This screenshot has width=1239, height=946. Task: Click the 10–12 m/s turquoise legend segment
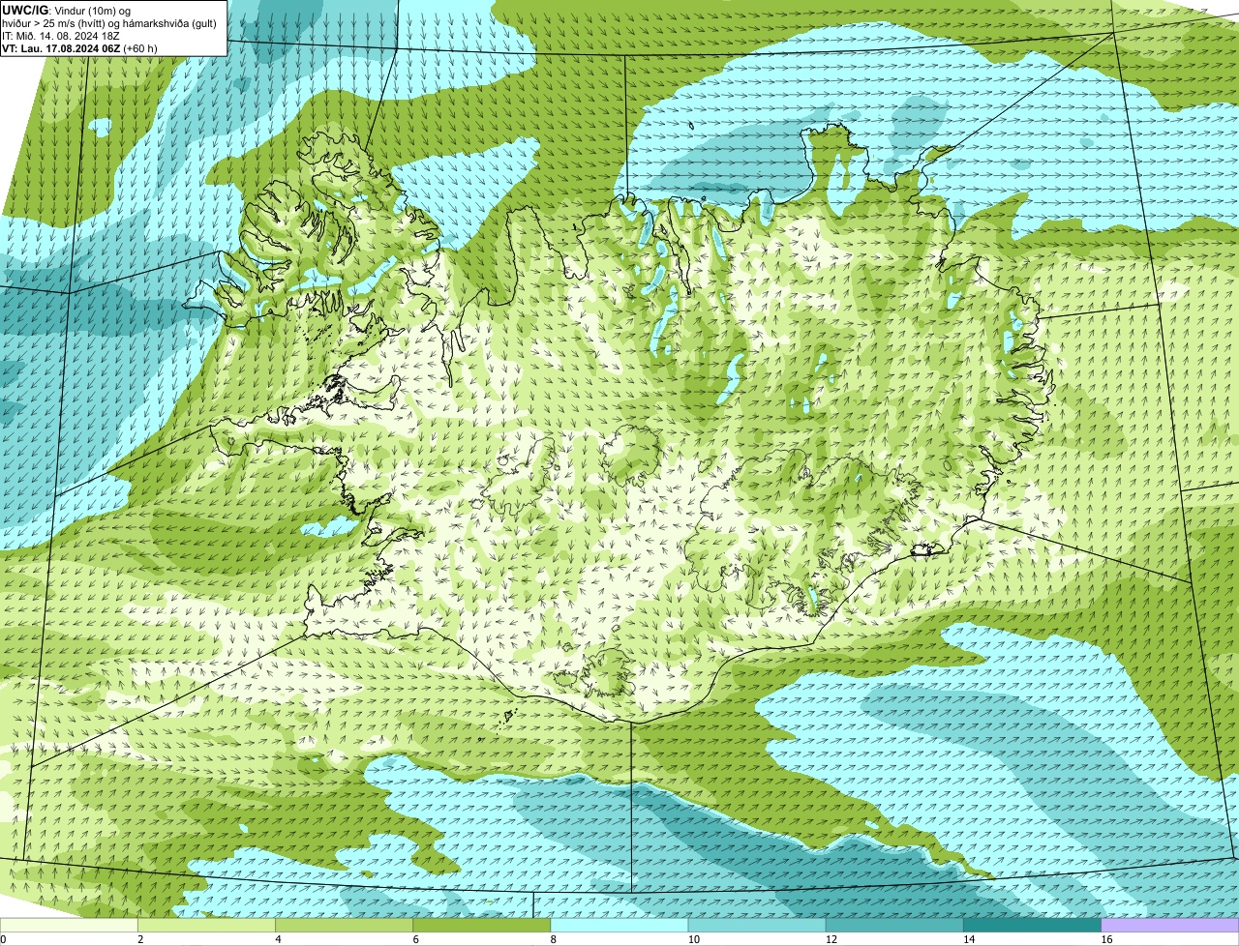(x=757, y=926)
